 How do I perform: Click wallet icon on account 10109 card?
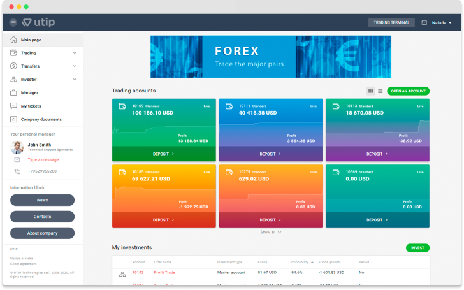click(x=122, y=106)
